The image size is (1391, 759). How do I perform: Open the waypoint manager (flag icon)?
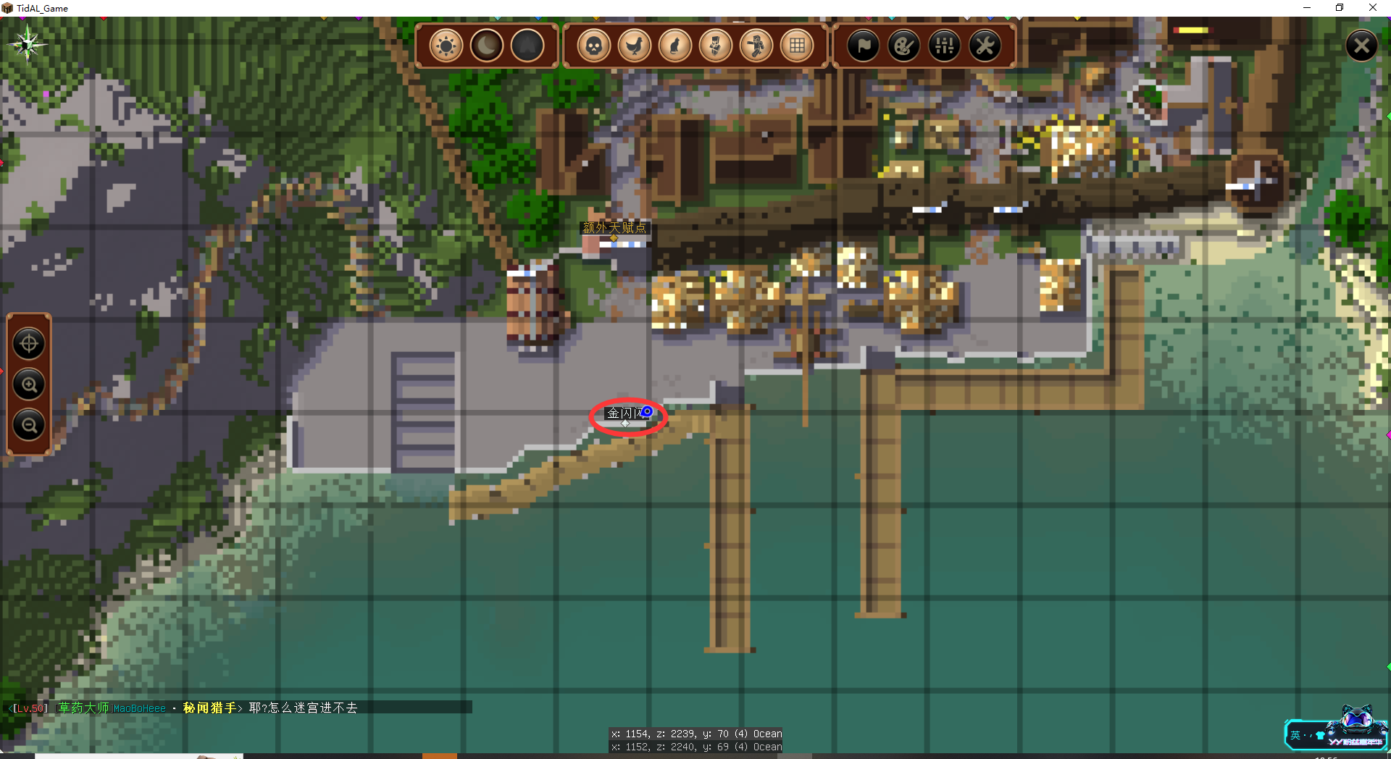click(863, 46)
